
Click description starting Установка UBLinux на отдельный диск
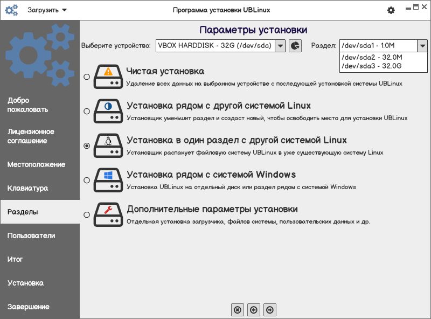pyautogui.click(x=241, y=187)
